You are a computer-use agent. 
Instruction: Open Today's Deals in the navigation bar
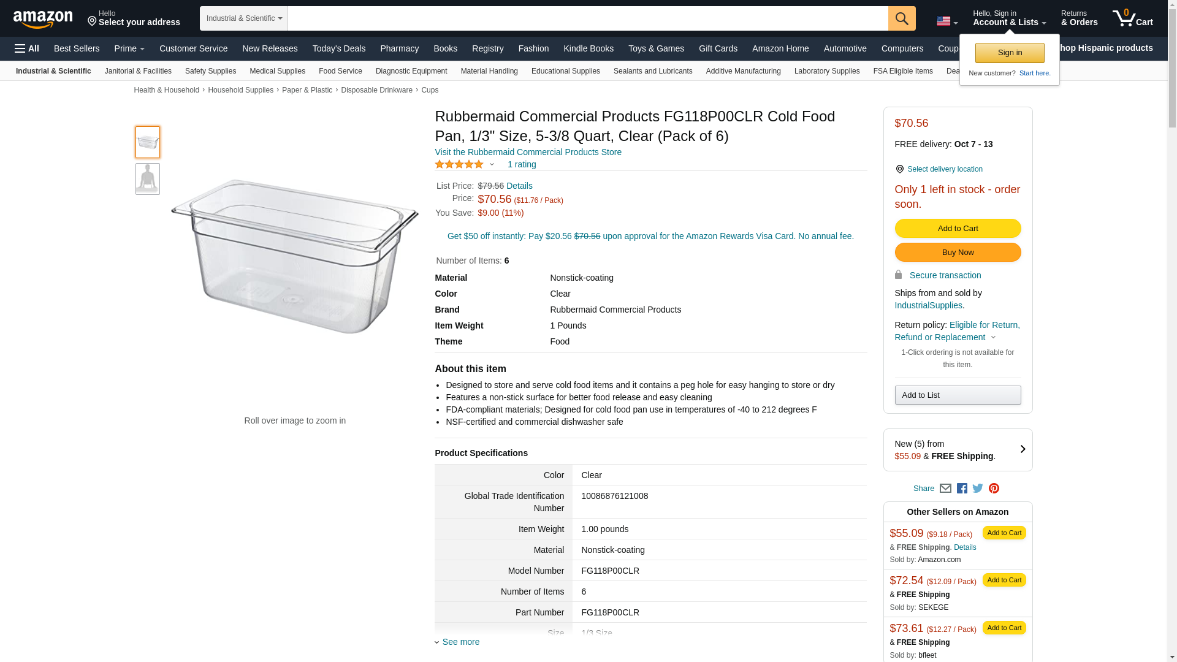coord(338,48)
